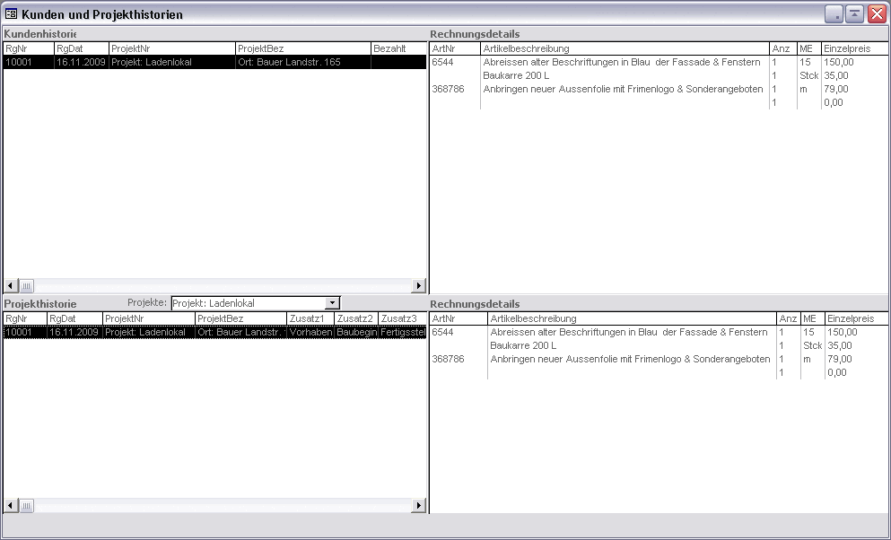This screenshot has height=540, width=891.
Task: Select invoice 10001 in the Projekthistorie list
Action: click(x=23, y=333)
